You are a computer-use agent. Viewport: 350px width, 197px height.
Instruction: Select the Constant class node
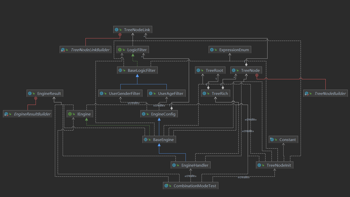(284, 140)
